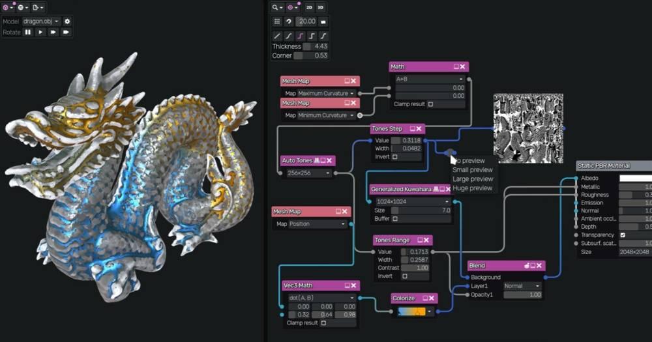Close the Math node

tap(462, 66)
